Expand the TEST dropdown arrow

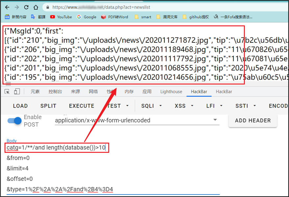click(127, 106)
